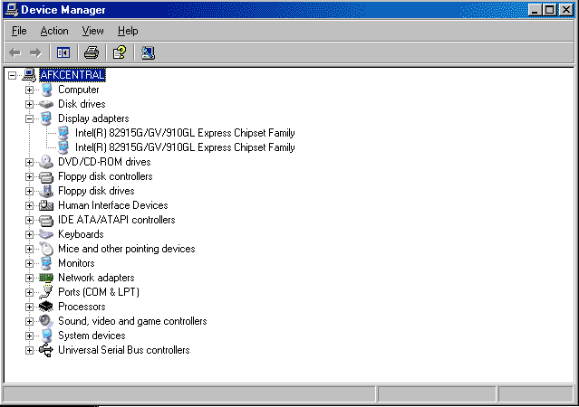The height and width of the screenshot is (407, 579).
Task: Click the Sound, video and game controllers icon
Action: (46, 321)
